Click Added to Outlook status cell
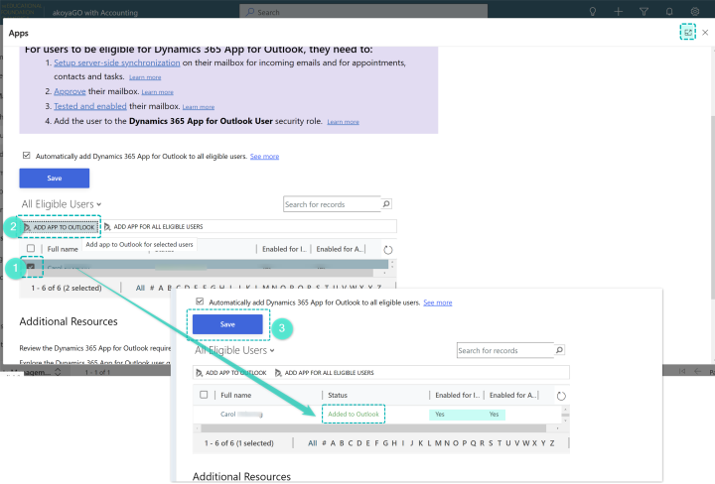Viewport: 715px width, 484px height. 354,415
